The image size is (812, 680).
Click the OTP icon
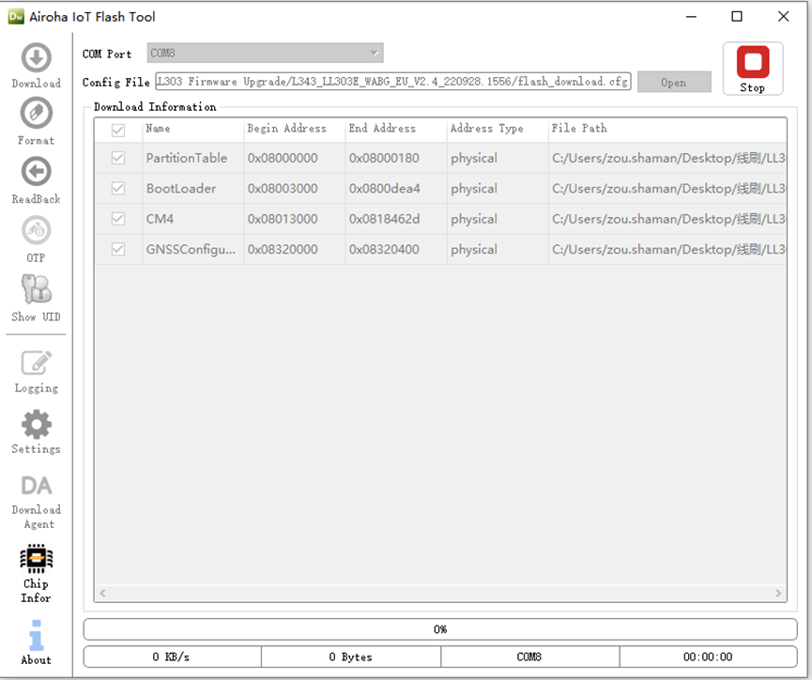(x=36, y=231)
